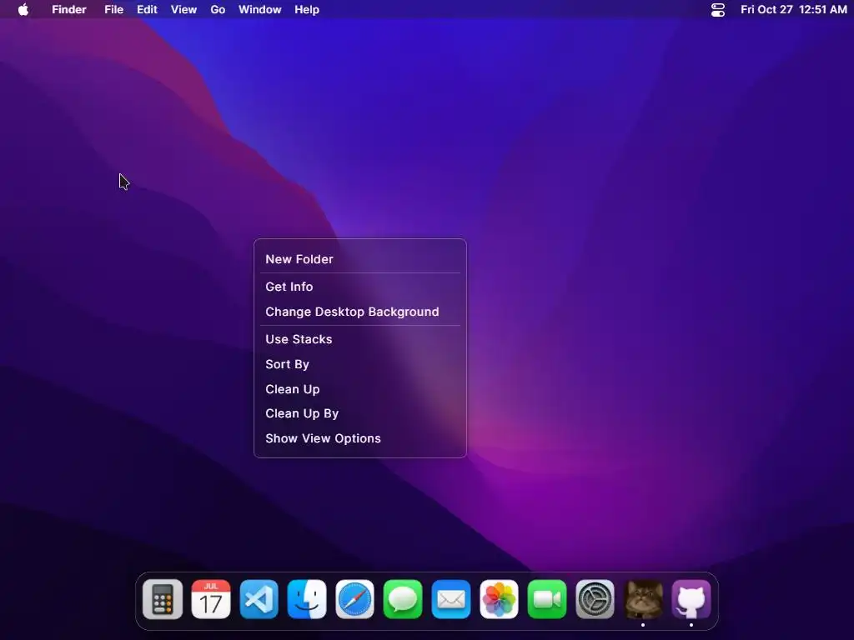Open the Calculator app in the dock
The width and height of the screenshot is (854, 640).
163,599
